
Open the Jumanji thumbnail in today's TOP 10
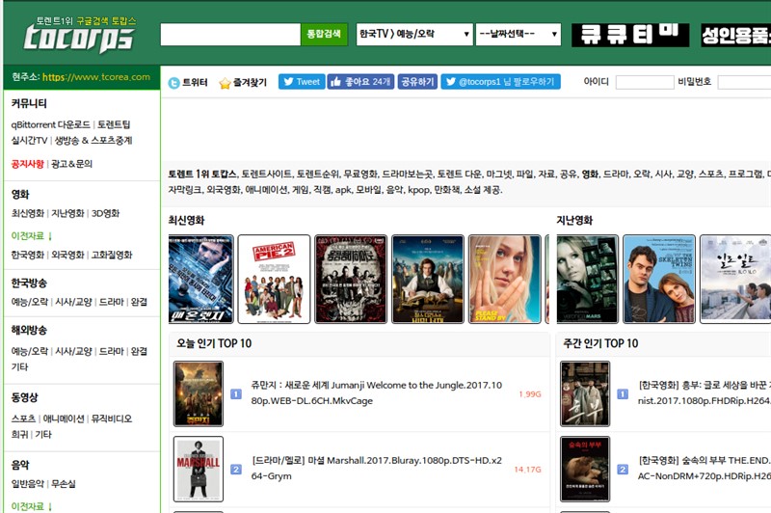(x=199, y=393)
